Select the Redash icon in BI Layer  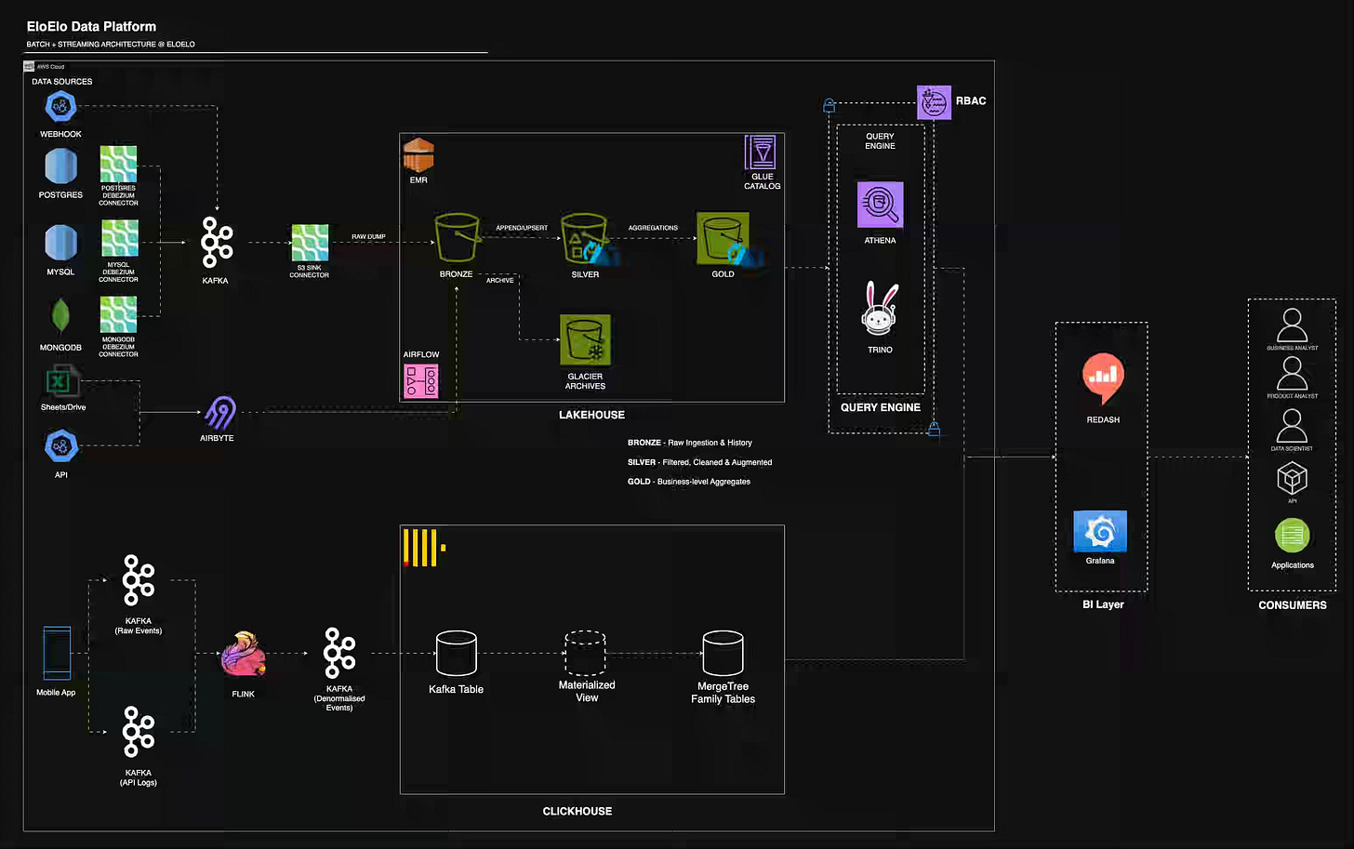point(1103,378)
